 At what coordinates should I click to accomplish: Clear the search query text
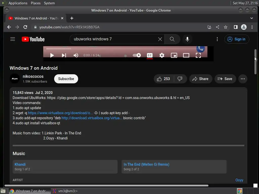(160, 39)
